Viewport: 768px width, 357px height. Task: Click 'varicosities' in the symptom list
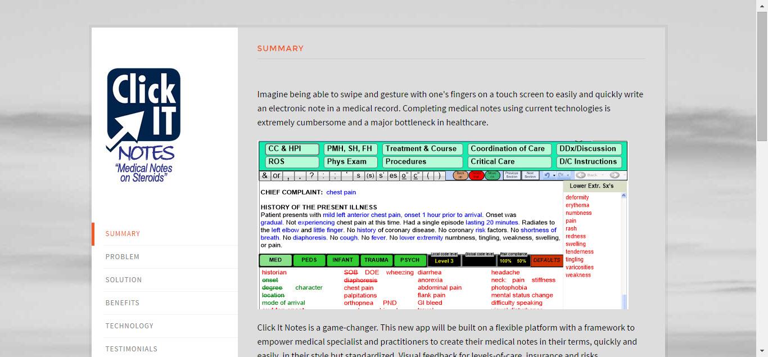pyautogui.click(x=580, y=268)
